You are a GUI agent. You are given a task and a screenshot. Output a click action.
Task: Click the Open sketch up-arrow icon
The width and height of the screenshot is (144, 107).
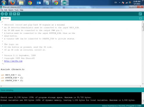click(x=15, y=14)
